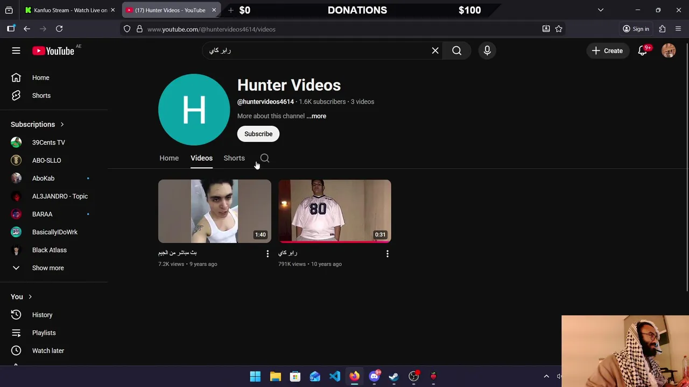Screen dimensions: 689x387
Task: Click the Hunter Videos channel avatar
Action: (x=194, y=110)
